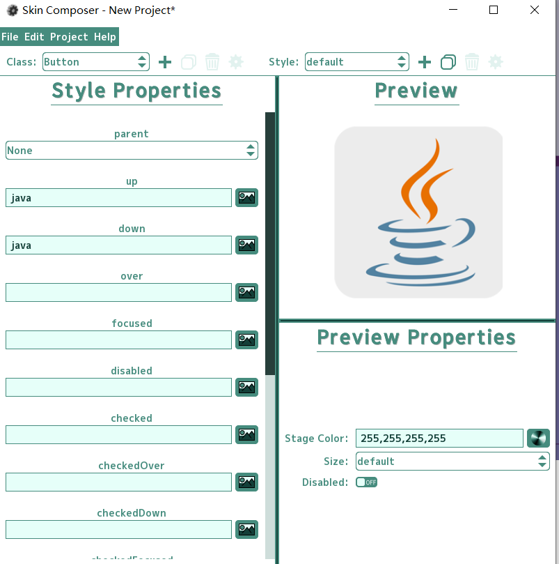Open the stage color picker wheel
Image resolution: width=559 pixels, height=564 pixels.
pyautogui.click(x=538, y=438)
